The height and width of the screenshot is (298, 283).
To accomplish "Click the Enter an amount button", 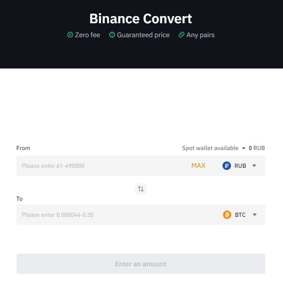I will [x=141, y=264].
